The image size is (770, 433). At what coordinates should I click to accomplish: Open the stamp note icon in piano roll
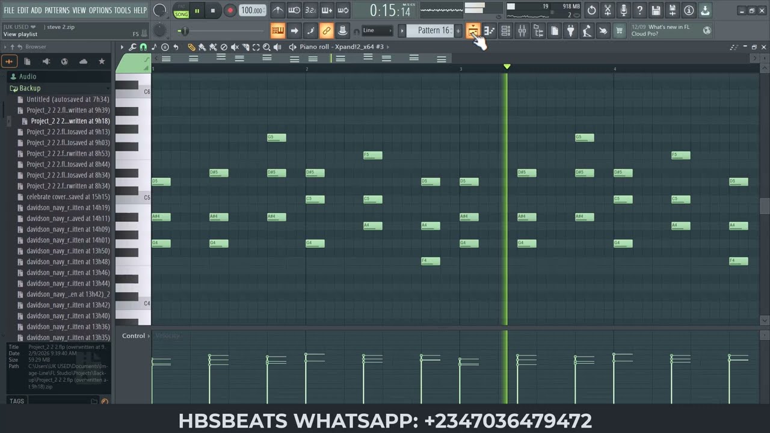(154, 47)
